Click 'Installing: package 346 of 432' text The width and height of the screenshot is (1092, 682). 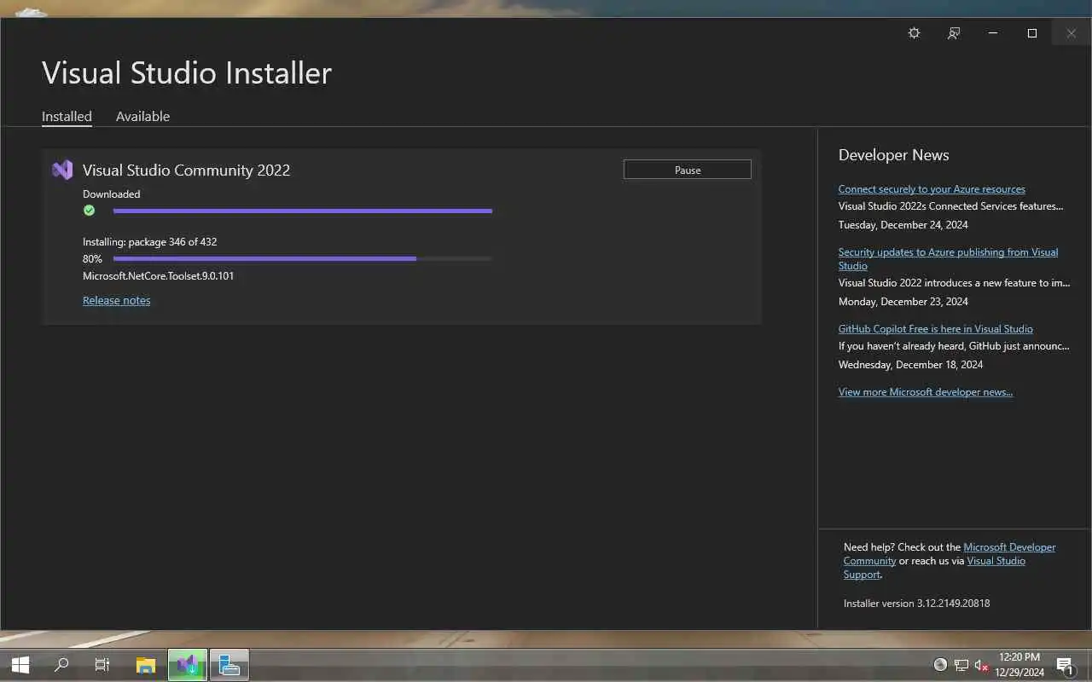[x=149, y=242]
